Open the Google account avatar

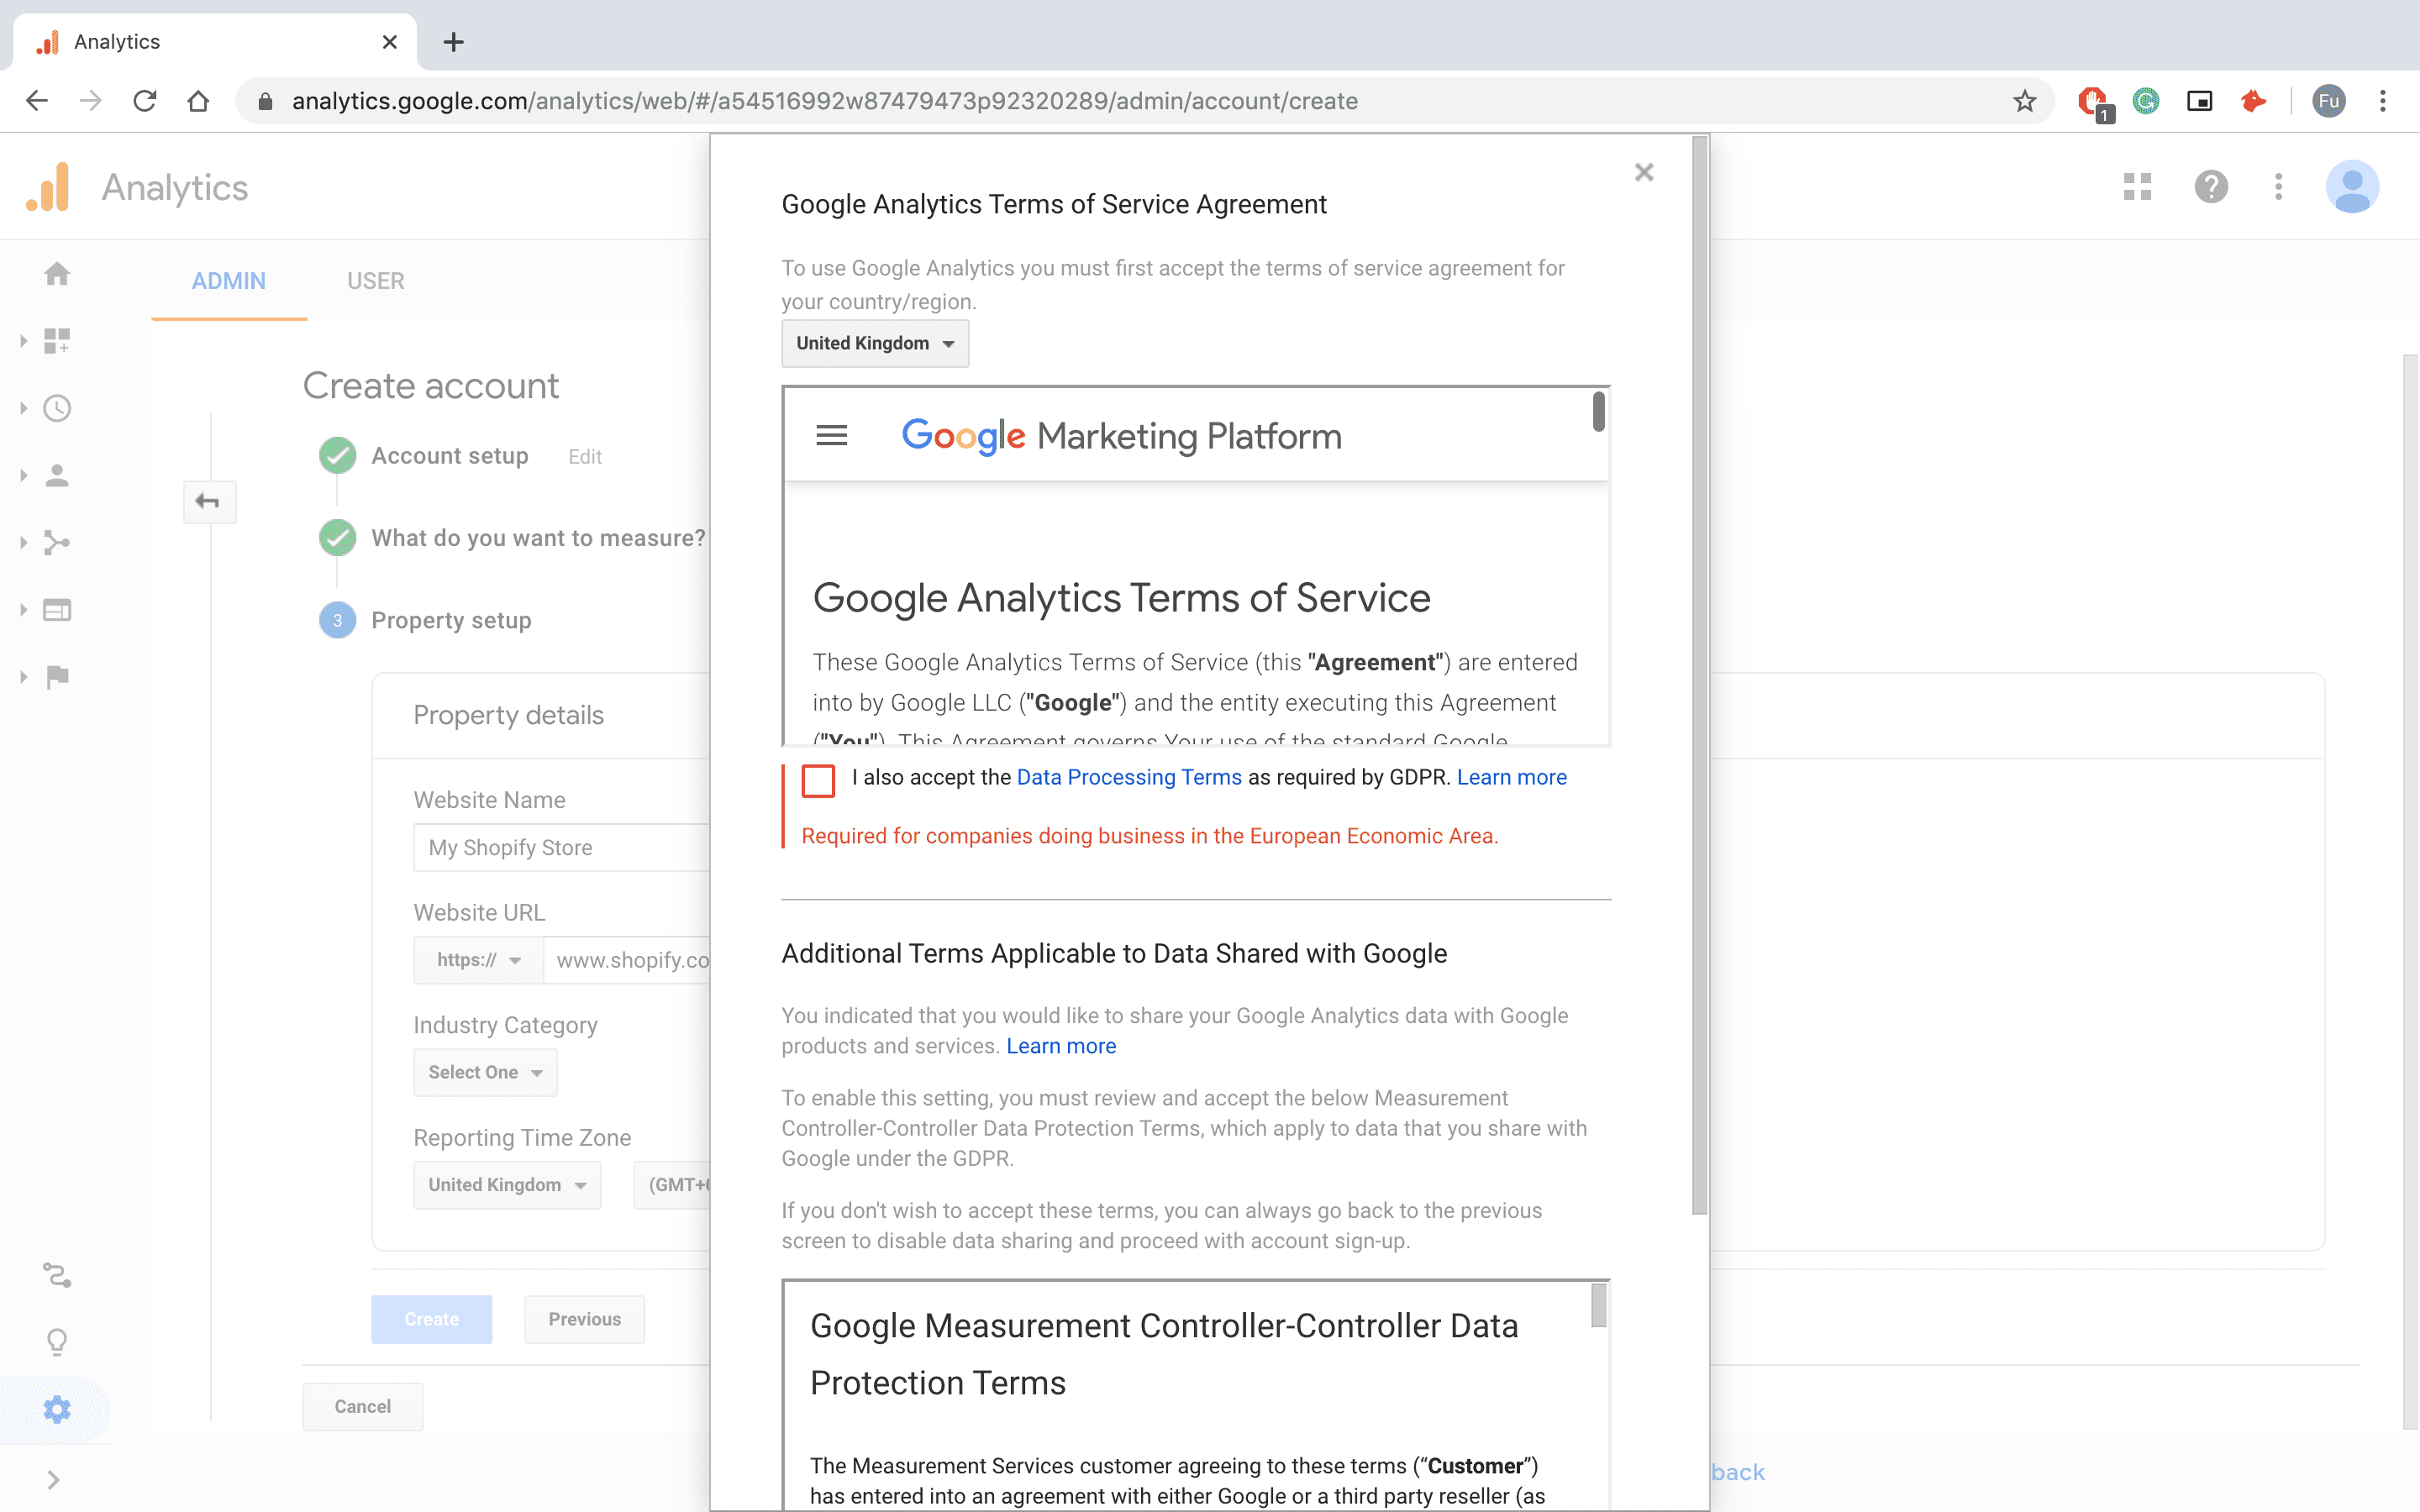coord(2352,187)
